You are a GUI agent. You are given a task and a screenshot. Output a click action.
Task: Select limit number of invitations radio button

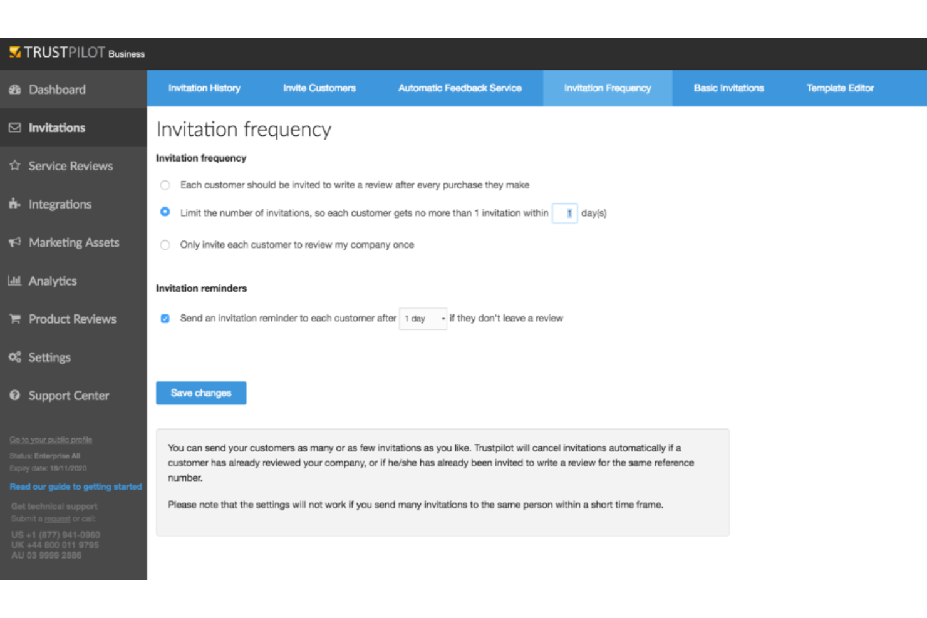click(165, 212)
